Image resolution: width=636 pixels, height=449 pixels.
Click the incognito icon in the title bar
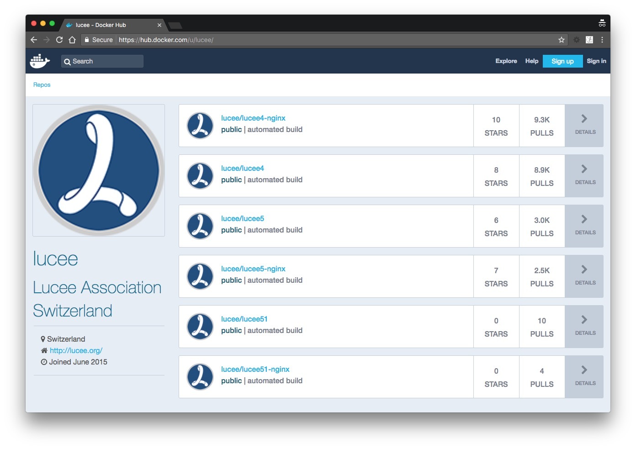click(602, 23)
